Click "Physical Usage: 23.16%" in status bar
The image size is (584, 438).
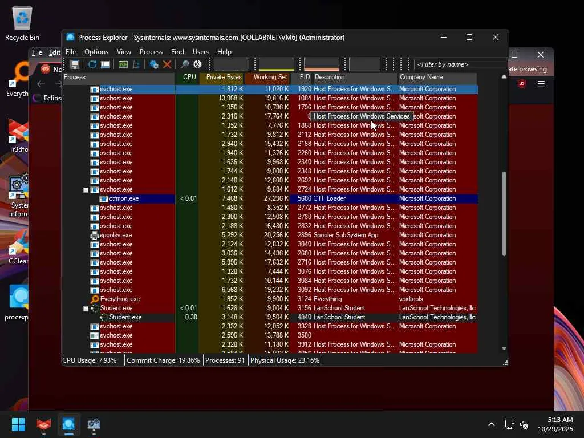tap(285, 360)
